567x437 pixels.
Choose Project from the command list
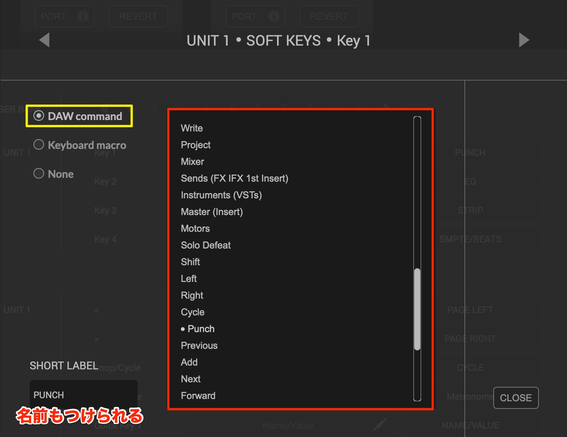point(195,145)
